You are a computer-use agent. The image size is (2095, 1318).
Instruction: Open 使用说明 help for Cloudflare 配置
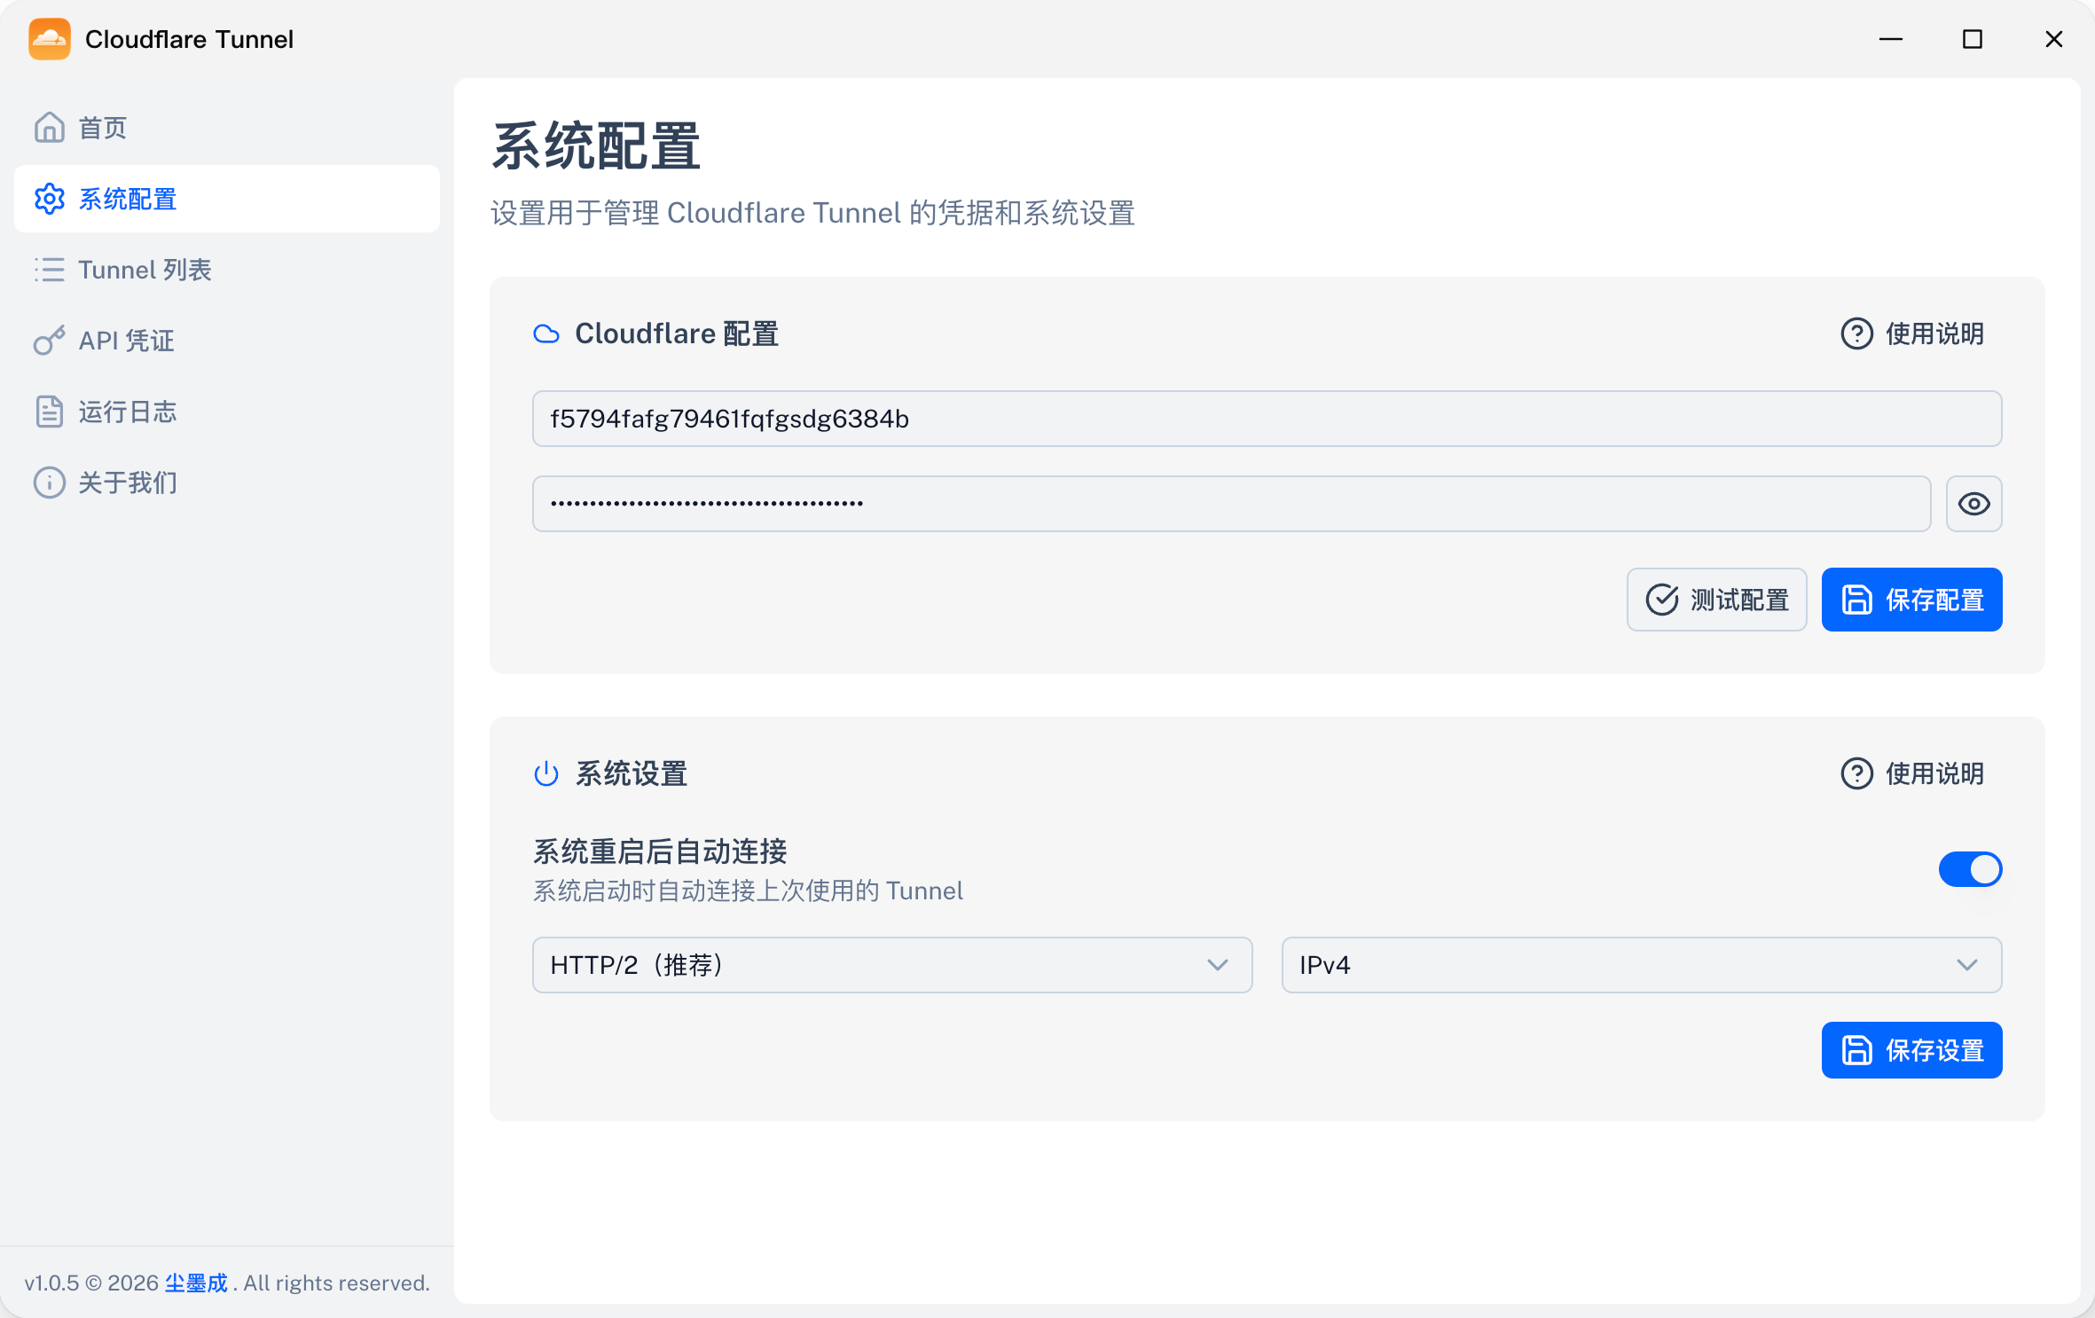coord(1912,333)
